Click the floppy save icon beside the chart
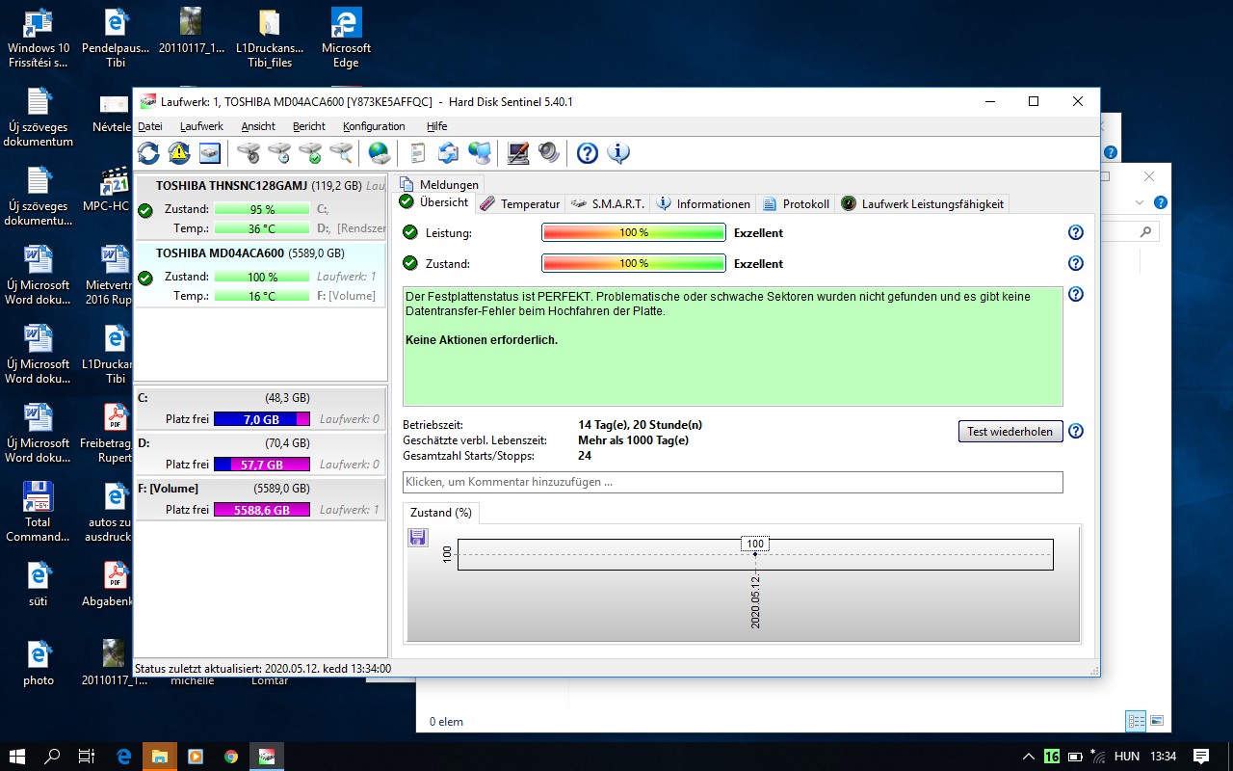Screen dimensions: 1233x771 (x=418, y=538)
